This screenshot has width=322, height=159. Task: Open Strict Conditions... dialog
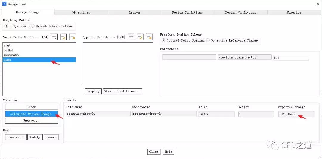click(122, 91)
